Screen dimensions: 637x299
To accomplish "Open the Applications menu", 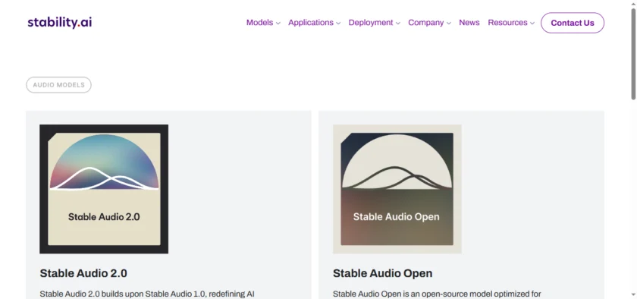I will tap(311, 23).
